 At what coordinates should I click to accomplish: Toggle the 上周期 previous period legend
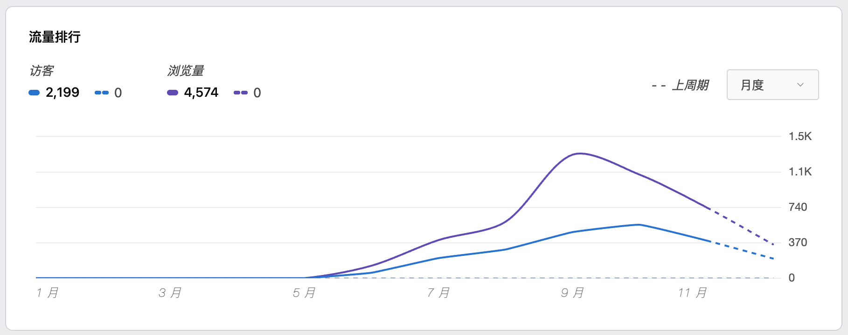pyautogui.click(x=680, y=85)
